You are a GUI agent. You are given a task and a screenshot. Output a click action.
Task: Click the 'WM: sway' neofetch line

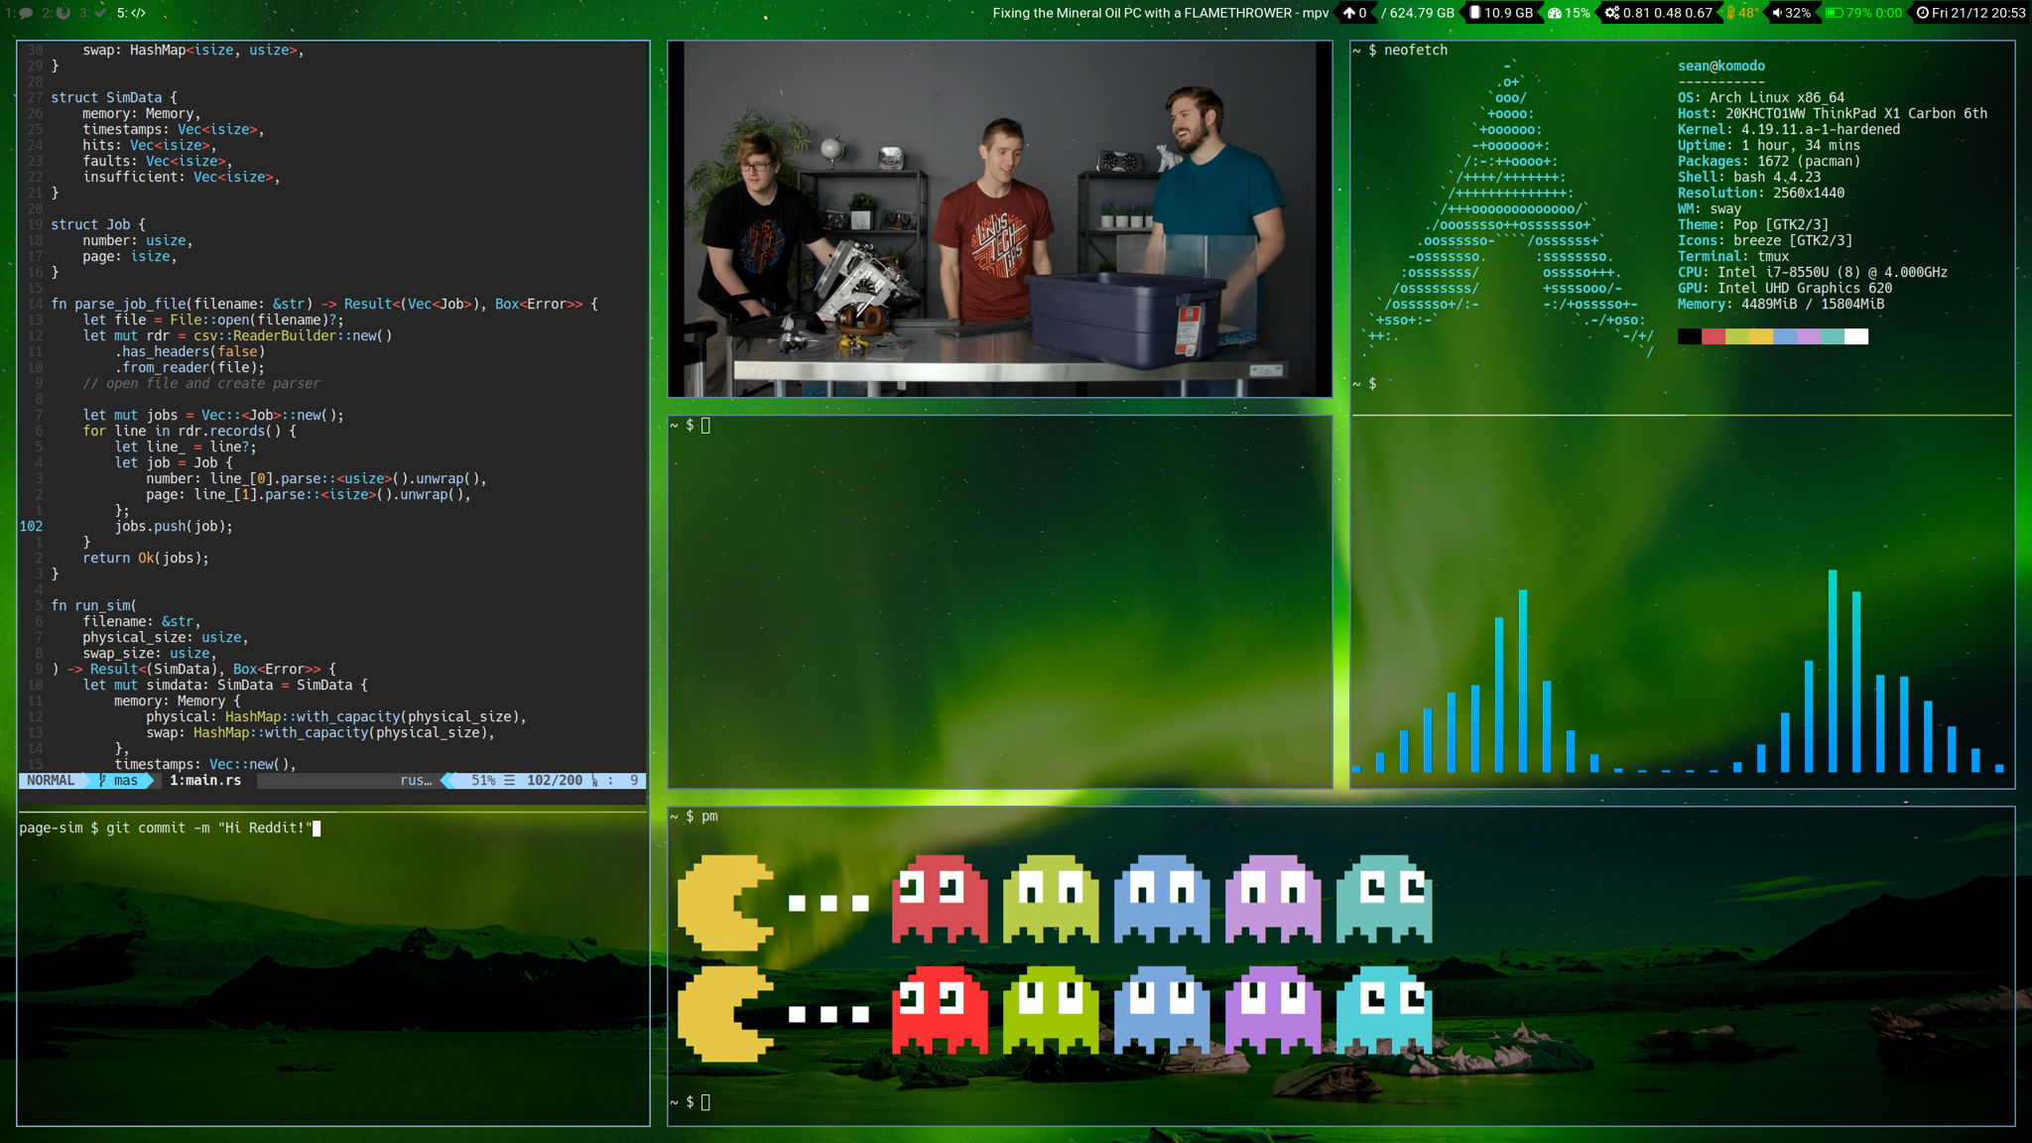coord(1710,208)
